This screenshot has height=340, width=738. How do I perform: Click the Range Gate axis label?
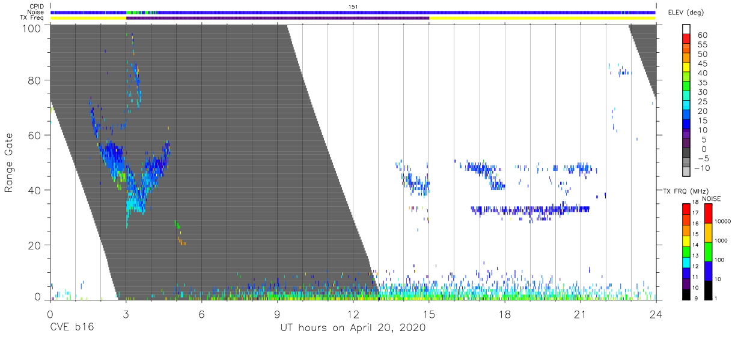[10, 163]
